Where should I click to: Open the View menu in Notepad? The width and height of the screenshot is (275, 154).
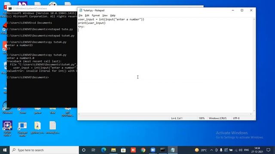point(105,15)
